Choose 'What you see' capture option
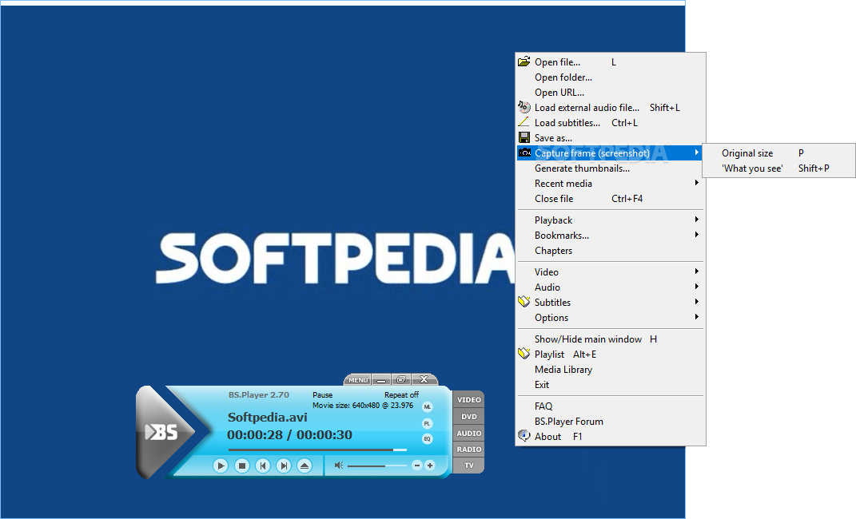 click(779, 168)
